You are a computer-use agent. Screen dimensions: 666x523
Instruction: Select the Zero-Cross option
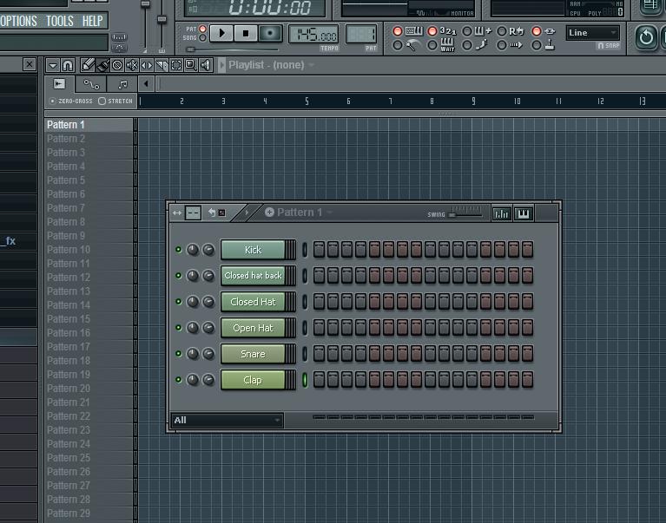click(x=52, y=101)
